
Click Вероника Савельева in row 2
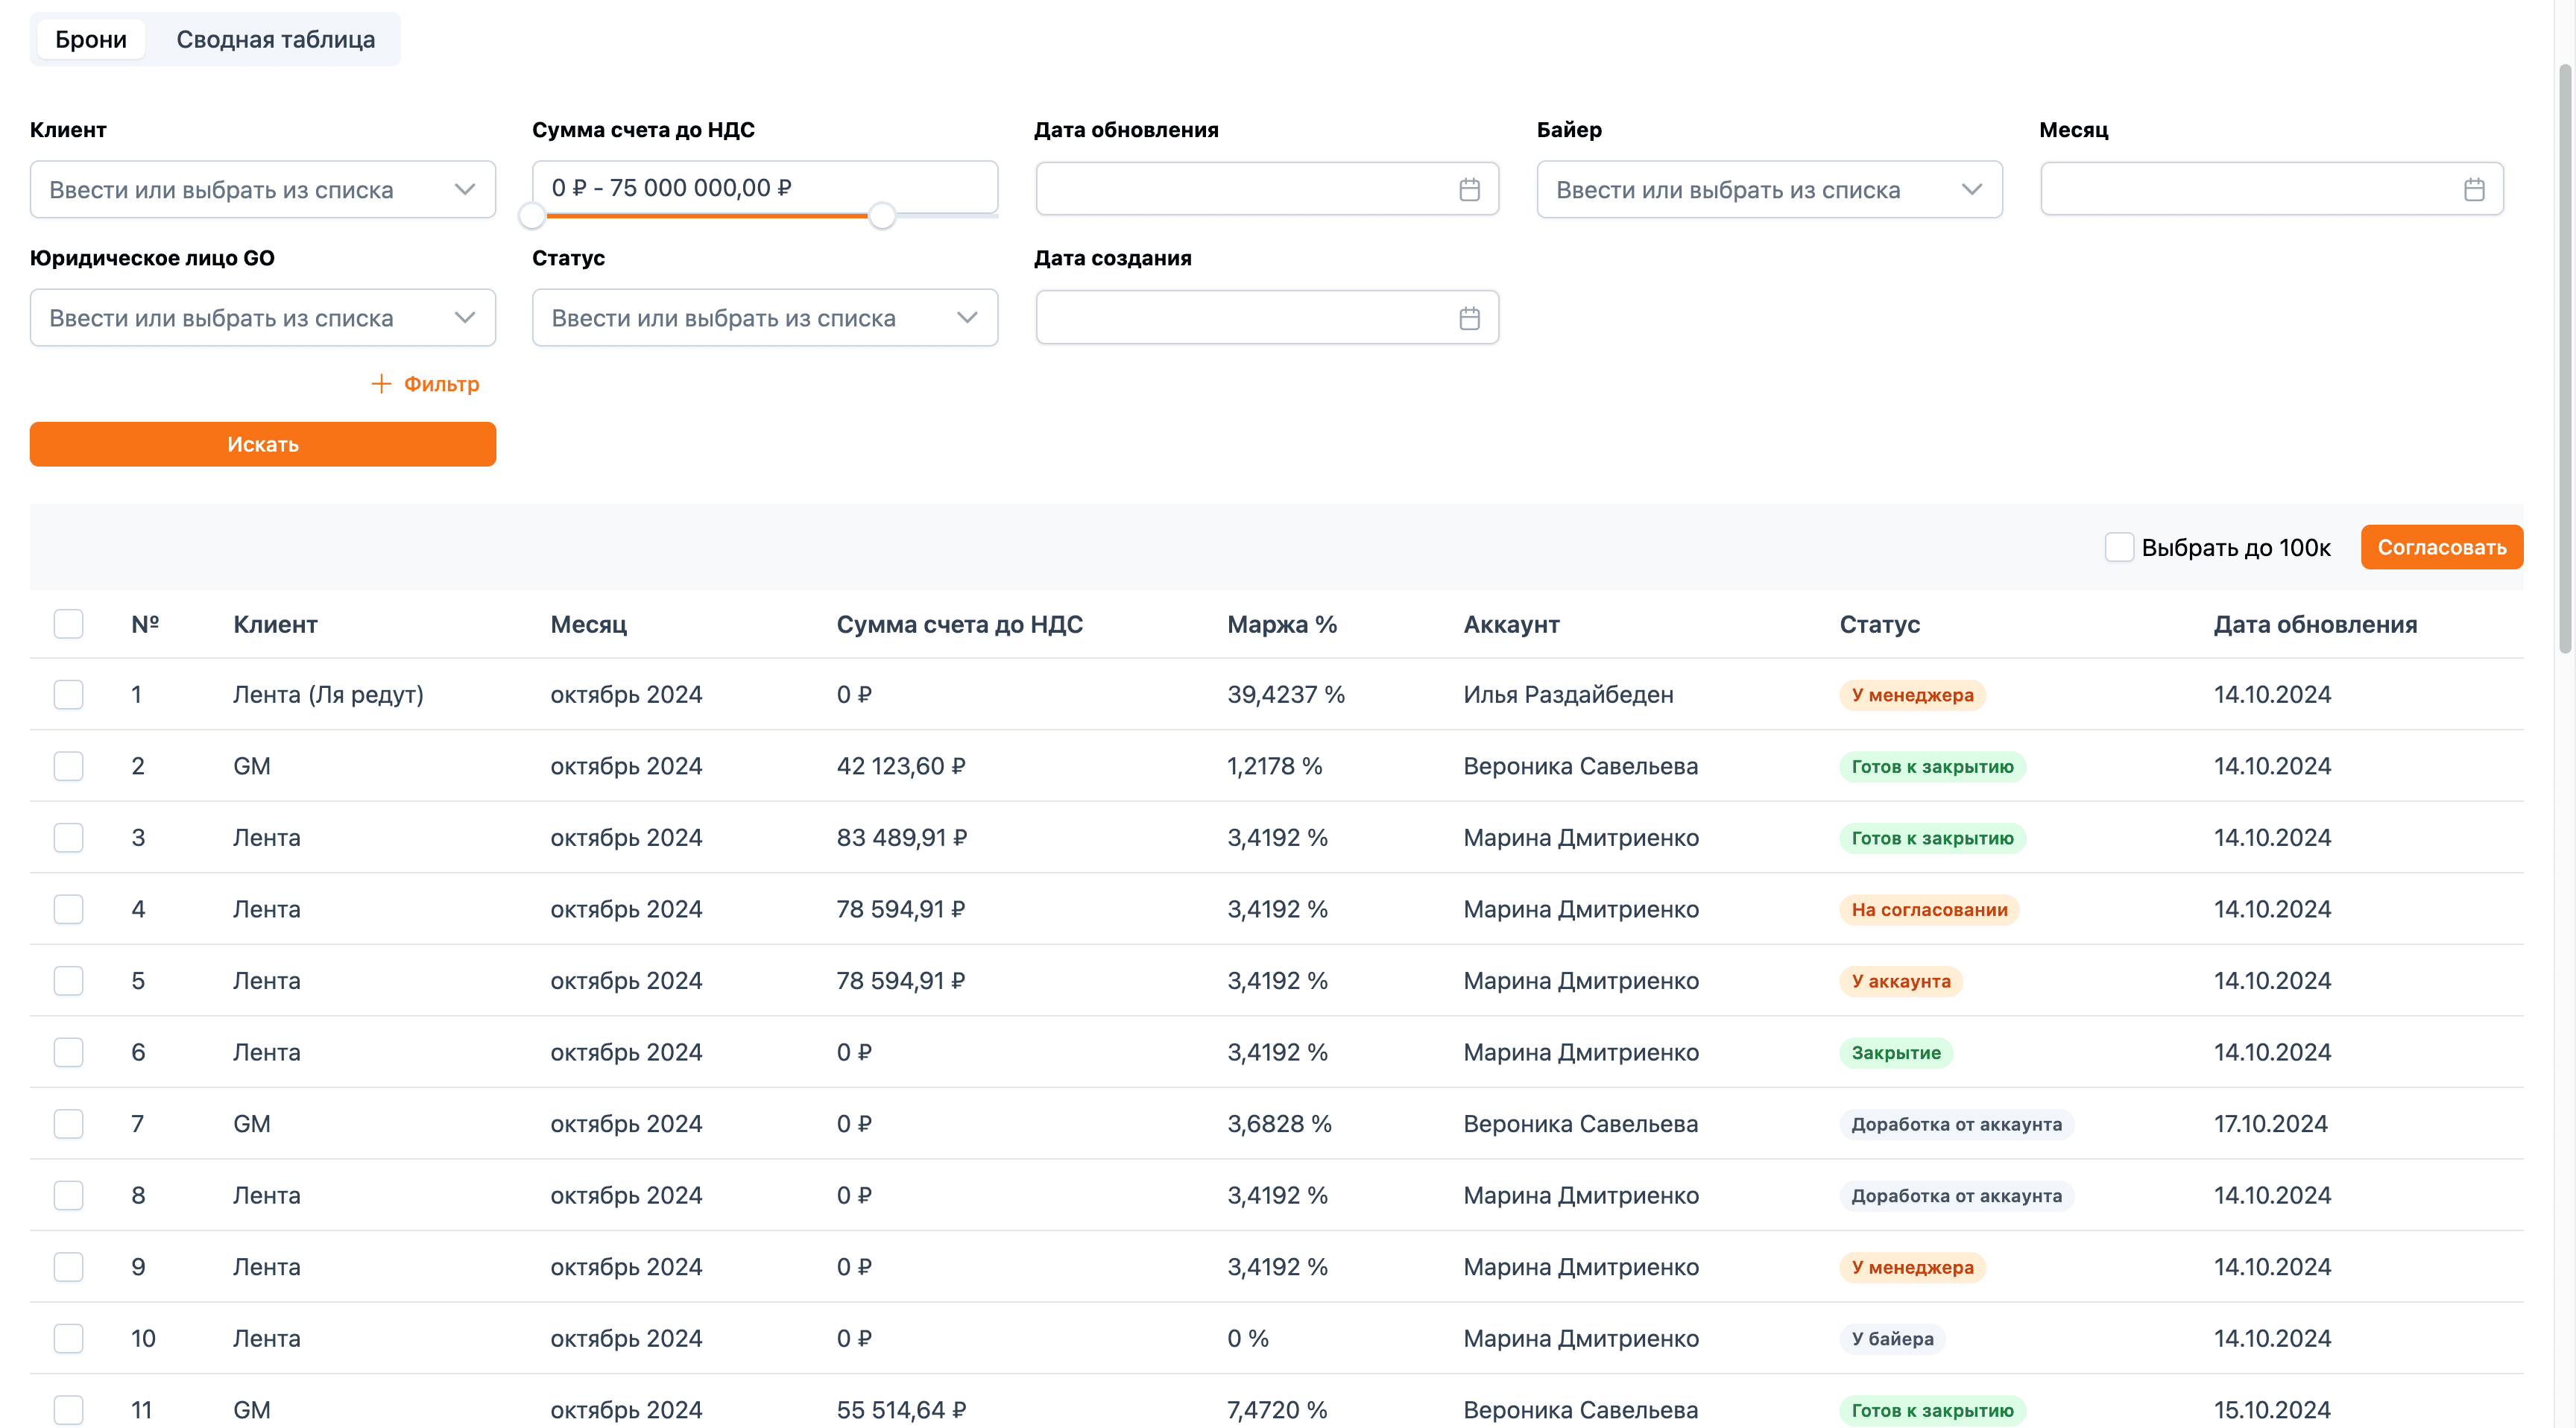coord(1580,766)
